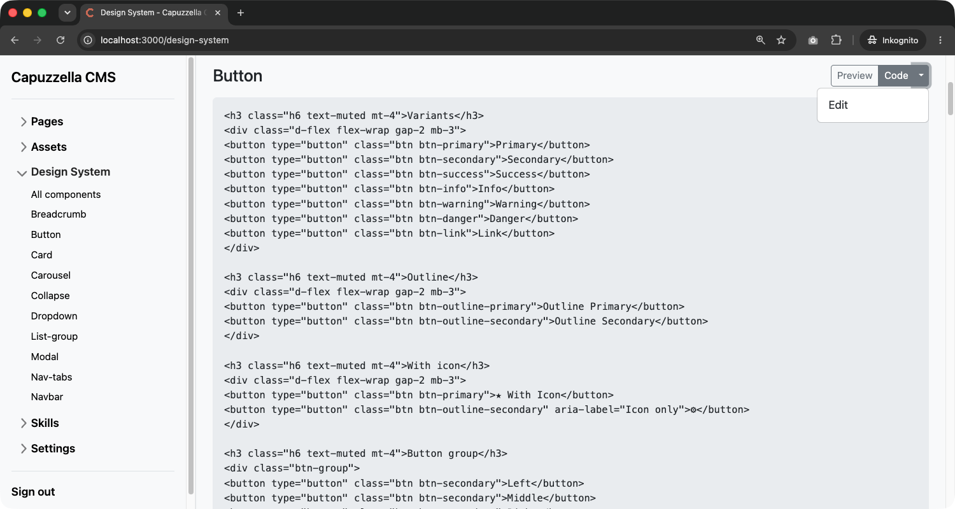Click the Design System sidebar heading
The width and height of the screenshot is (955, 509).
tap(71, 172)
